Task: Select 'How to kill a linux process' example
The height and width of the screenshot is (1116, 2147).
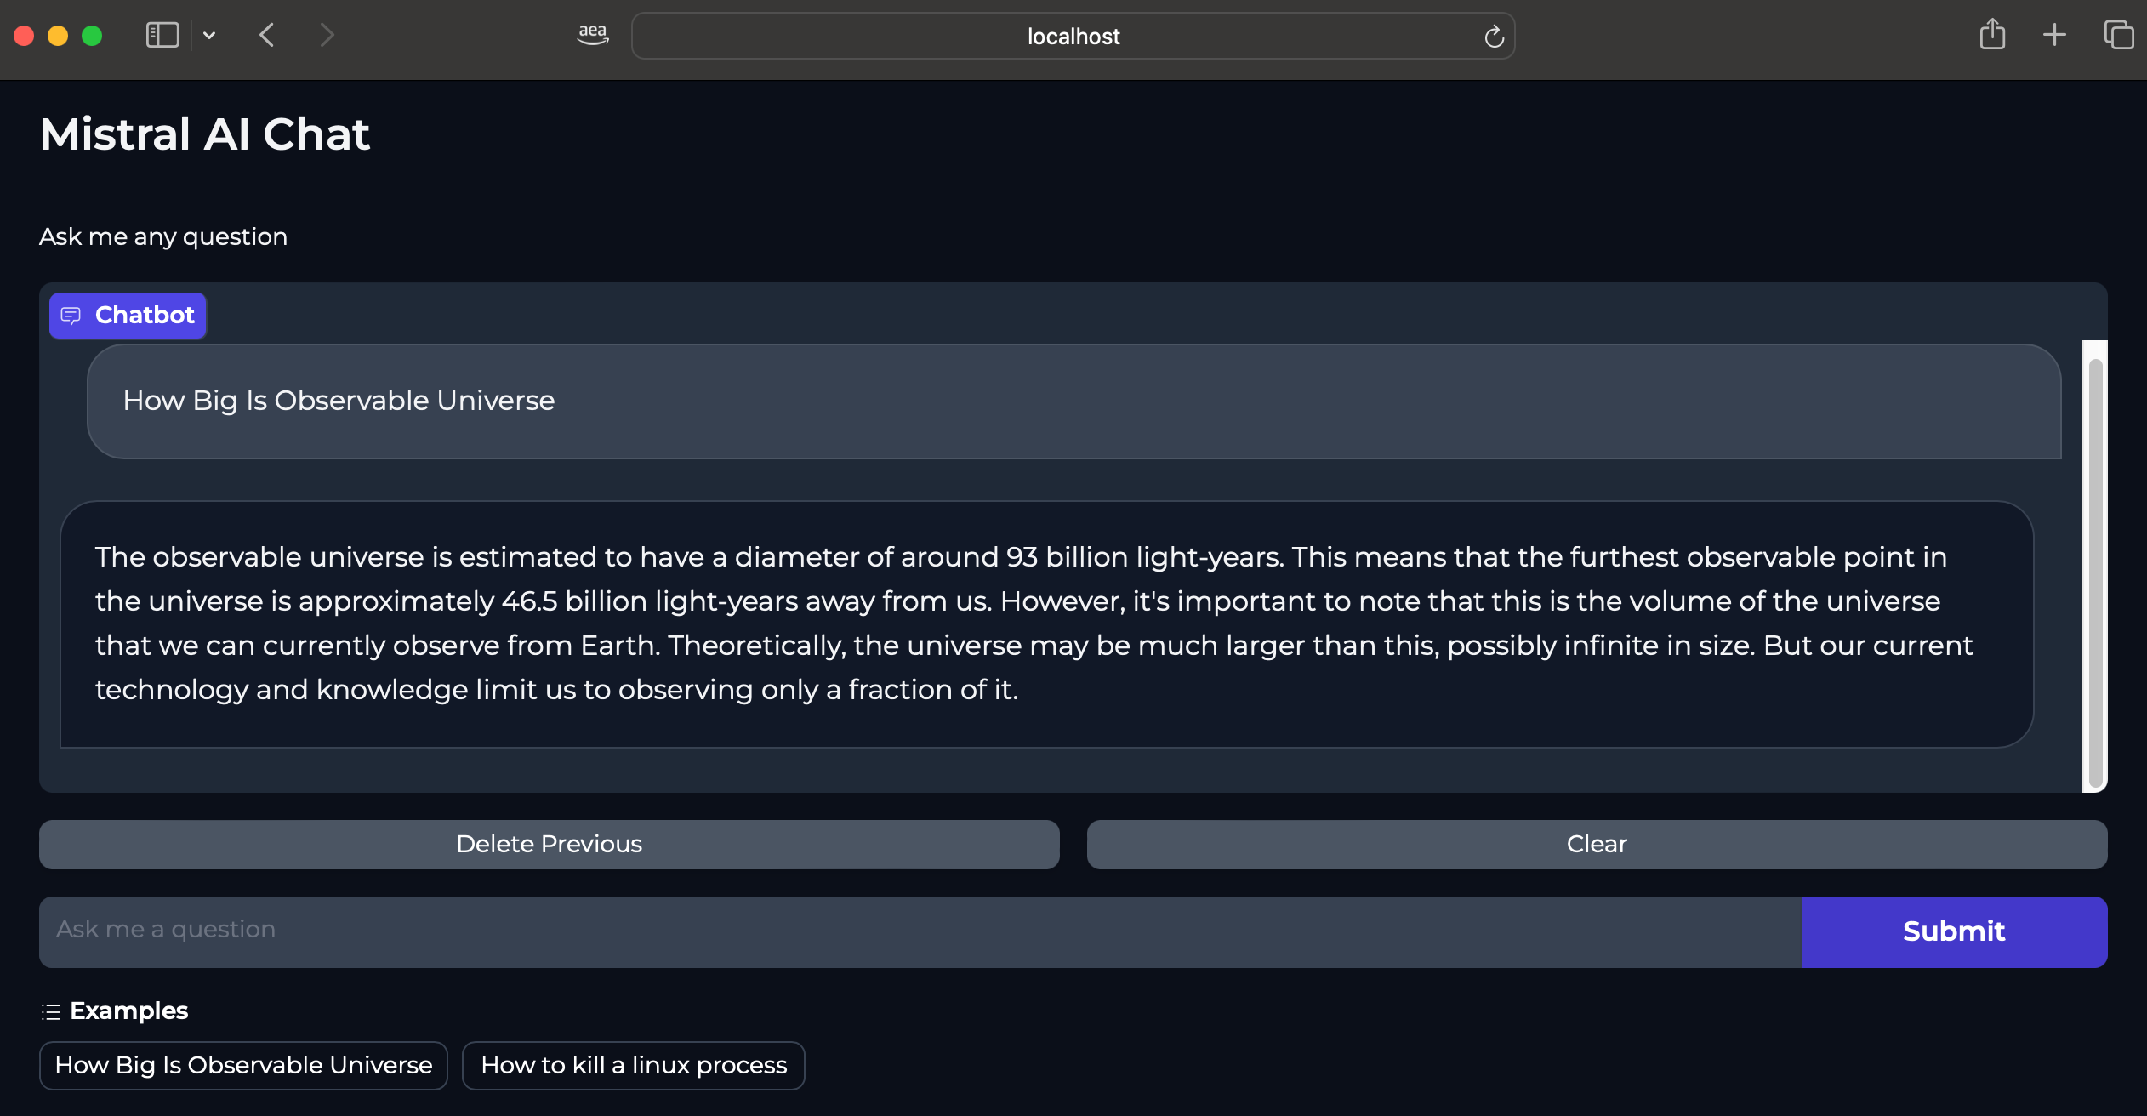Action: point(633,1065)
